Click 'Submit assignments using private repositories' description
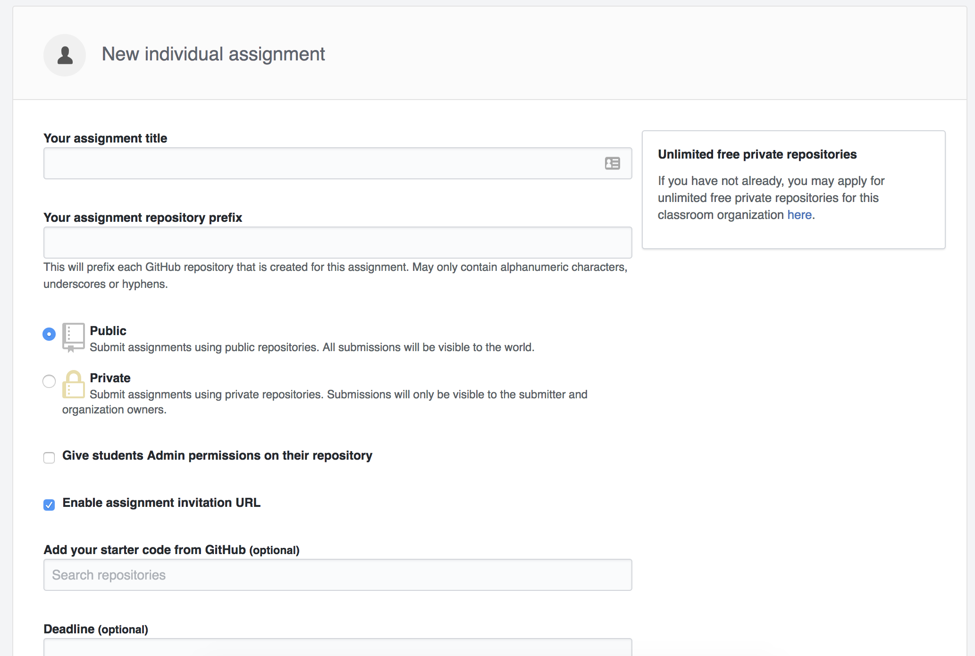This screenshot has width=975, height=656. point(325,402)
